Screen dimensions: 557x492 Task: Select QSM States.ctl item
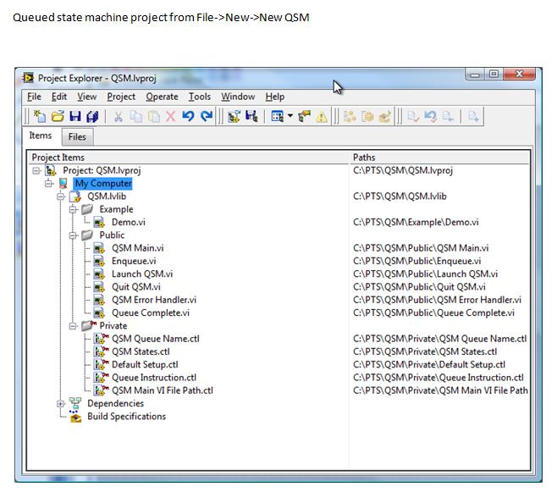coord(141,351)
